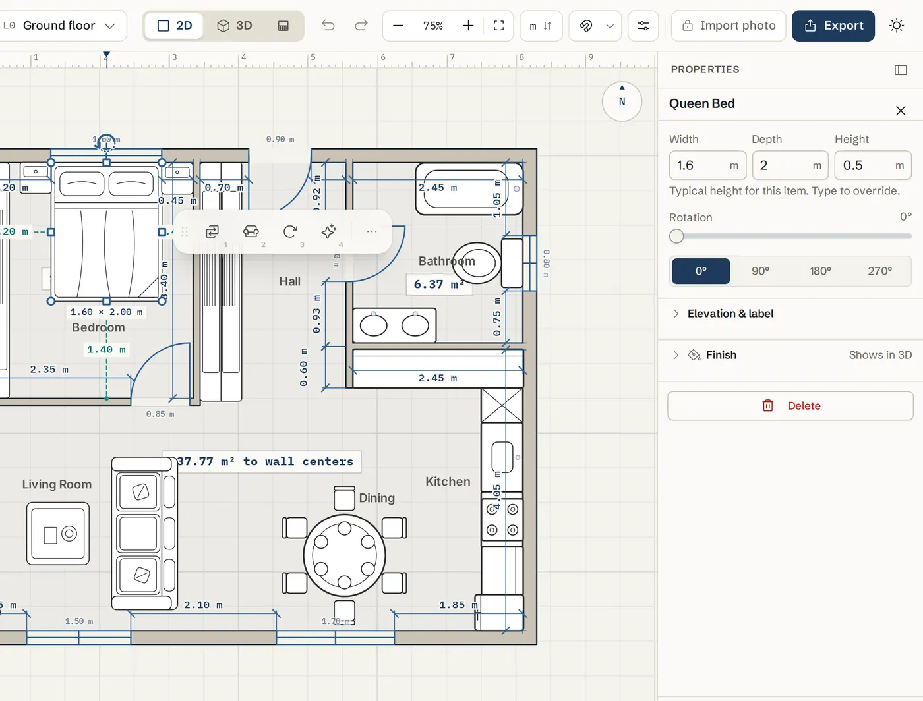Click the Kitchen room label
The height and width of the screenshot is (701, 923).
coord(448,482)
